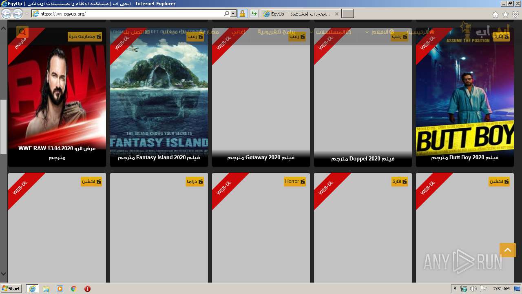
Task: Click the browser Home icon
Action: (495, 14)
